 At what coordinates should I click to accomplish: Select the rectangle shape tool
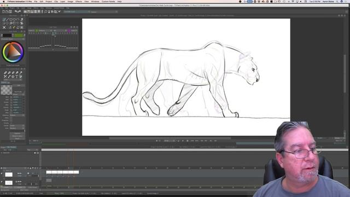pos(11,20)
